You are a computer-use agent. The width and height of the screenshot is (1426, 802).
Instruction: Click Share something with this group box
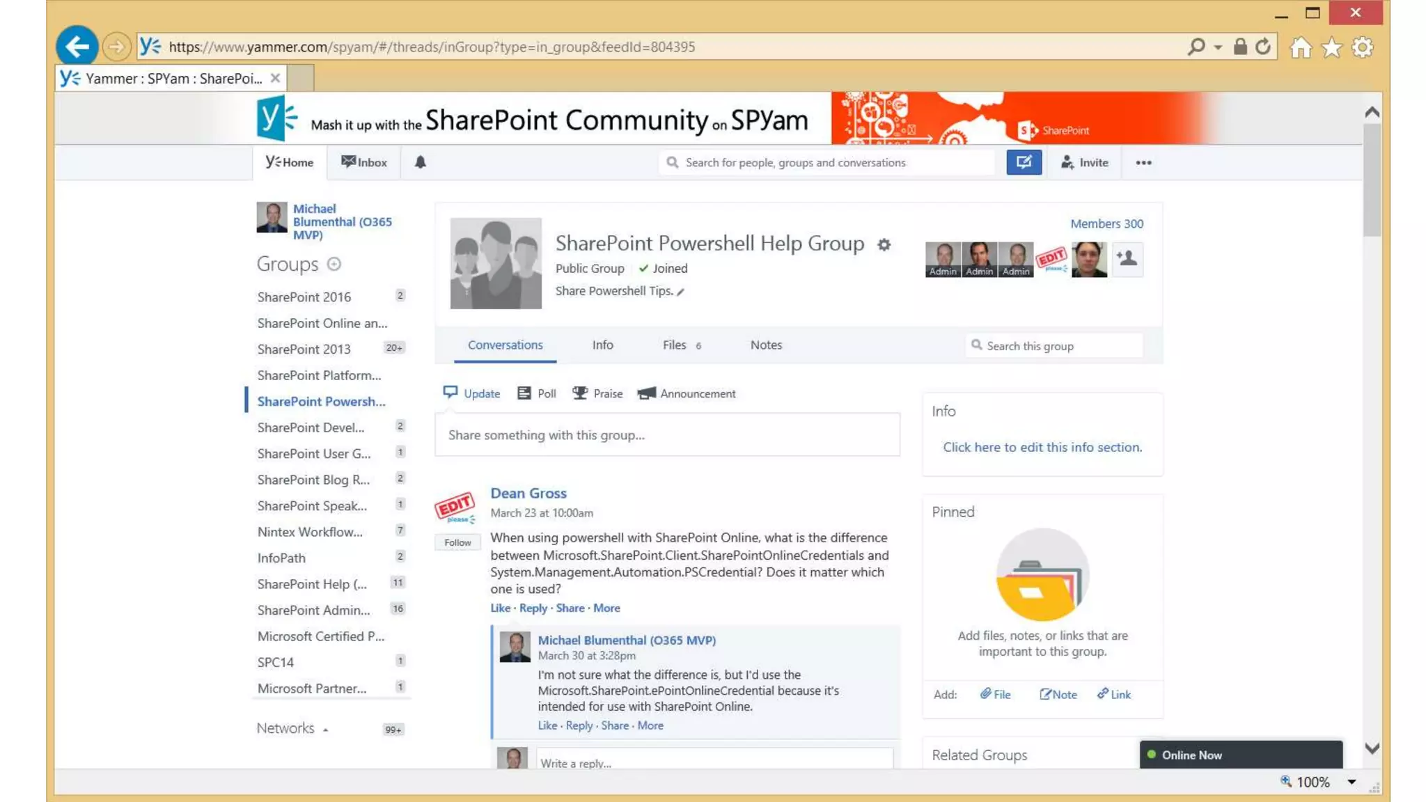(667, 435)
